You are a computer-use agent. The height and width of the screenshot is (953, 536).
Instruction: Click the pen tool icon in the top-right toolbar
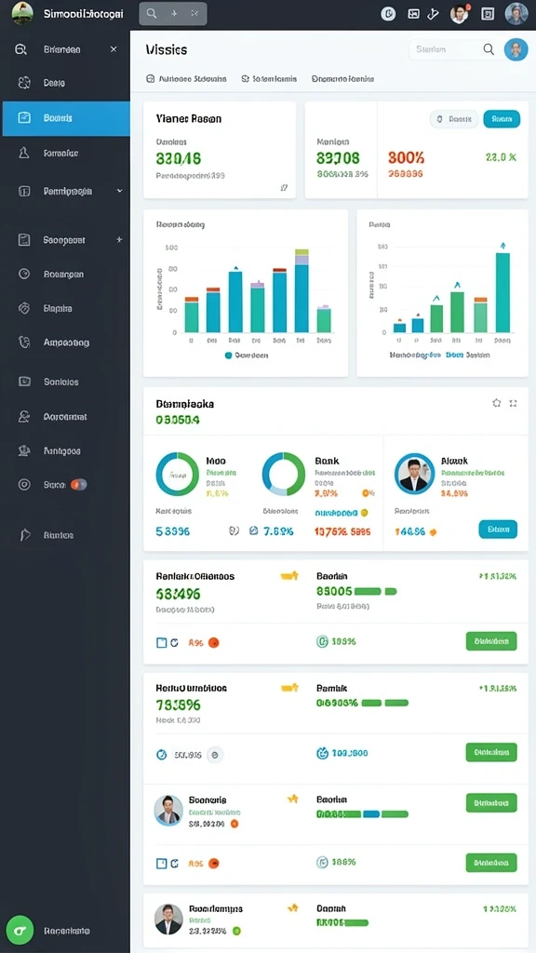(x=433, y=13)
